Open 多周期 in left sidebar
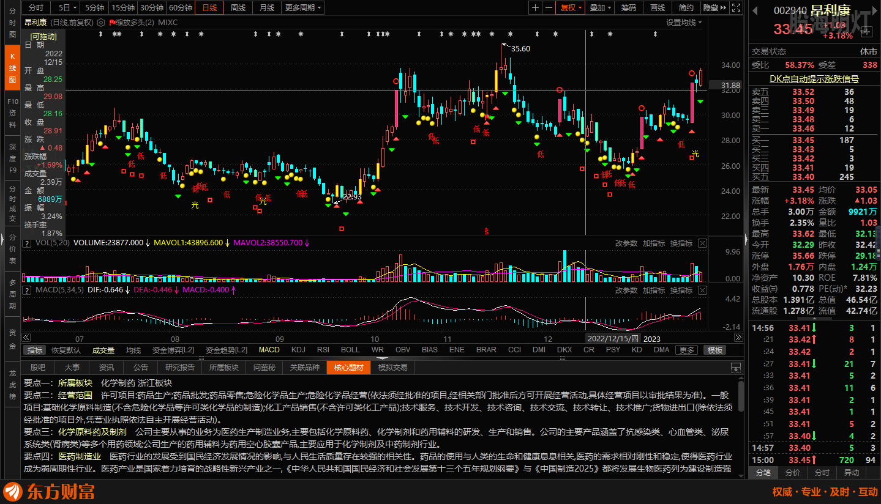Screen dimensions: 881x504 [x=12, y=294]
